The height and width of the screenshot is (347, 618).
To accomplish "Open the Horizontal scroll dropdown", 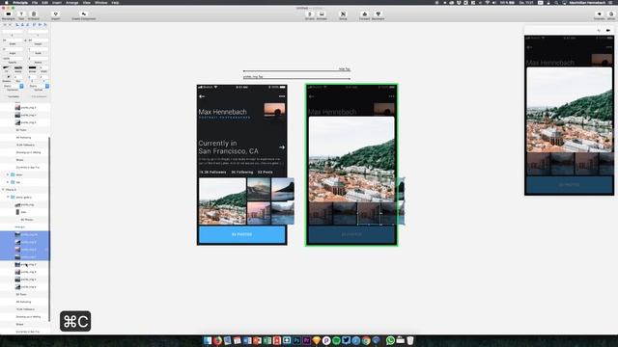I will tap(14, 86).
